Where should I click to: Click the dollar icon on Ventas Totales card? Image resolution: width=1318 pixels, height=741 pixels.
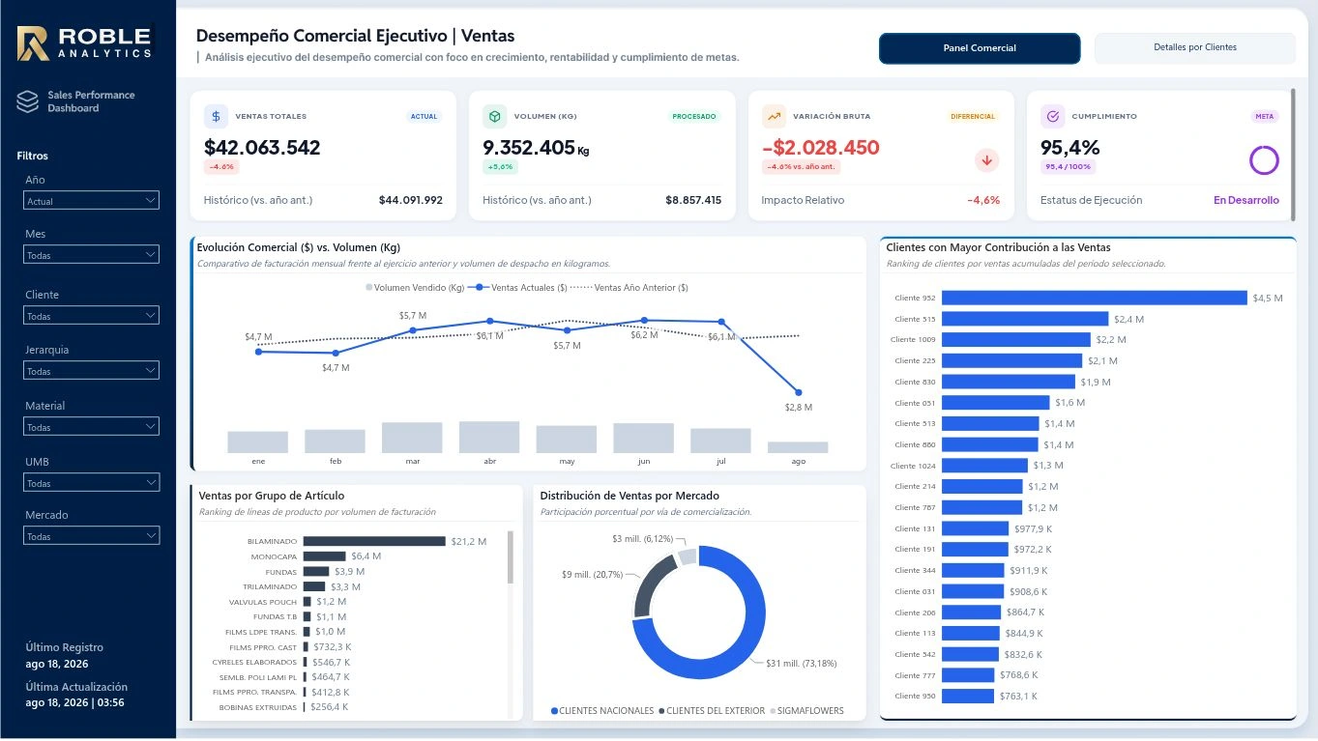pos(216,116)
